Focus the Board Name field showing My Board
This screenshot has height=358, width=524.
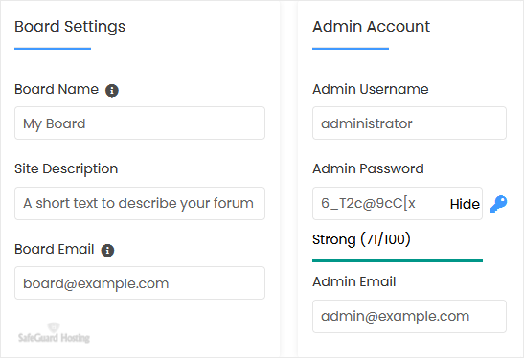pyautogui.click(x=140, y=123)
